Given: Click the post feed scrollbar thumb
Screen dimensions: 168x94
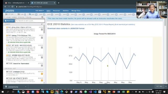Looking at the screenshot, I should click(x=44, y=29).
